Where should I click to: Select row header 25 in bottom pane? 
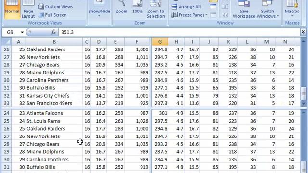coord(6,121)
